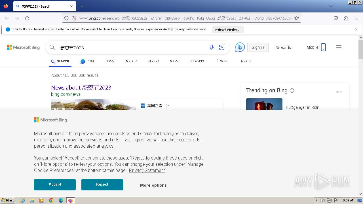Switch to the SHOPPING tab

click(x=197, y=61)
